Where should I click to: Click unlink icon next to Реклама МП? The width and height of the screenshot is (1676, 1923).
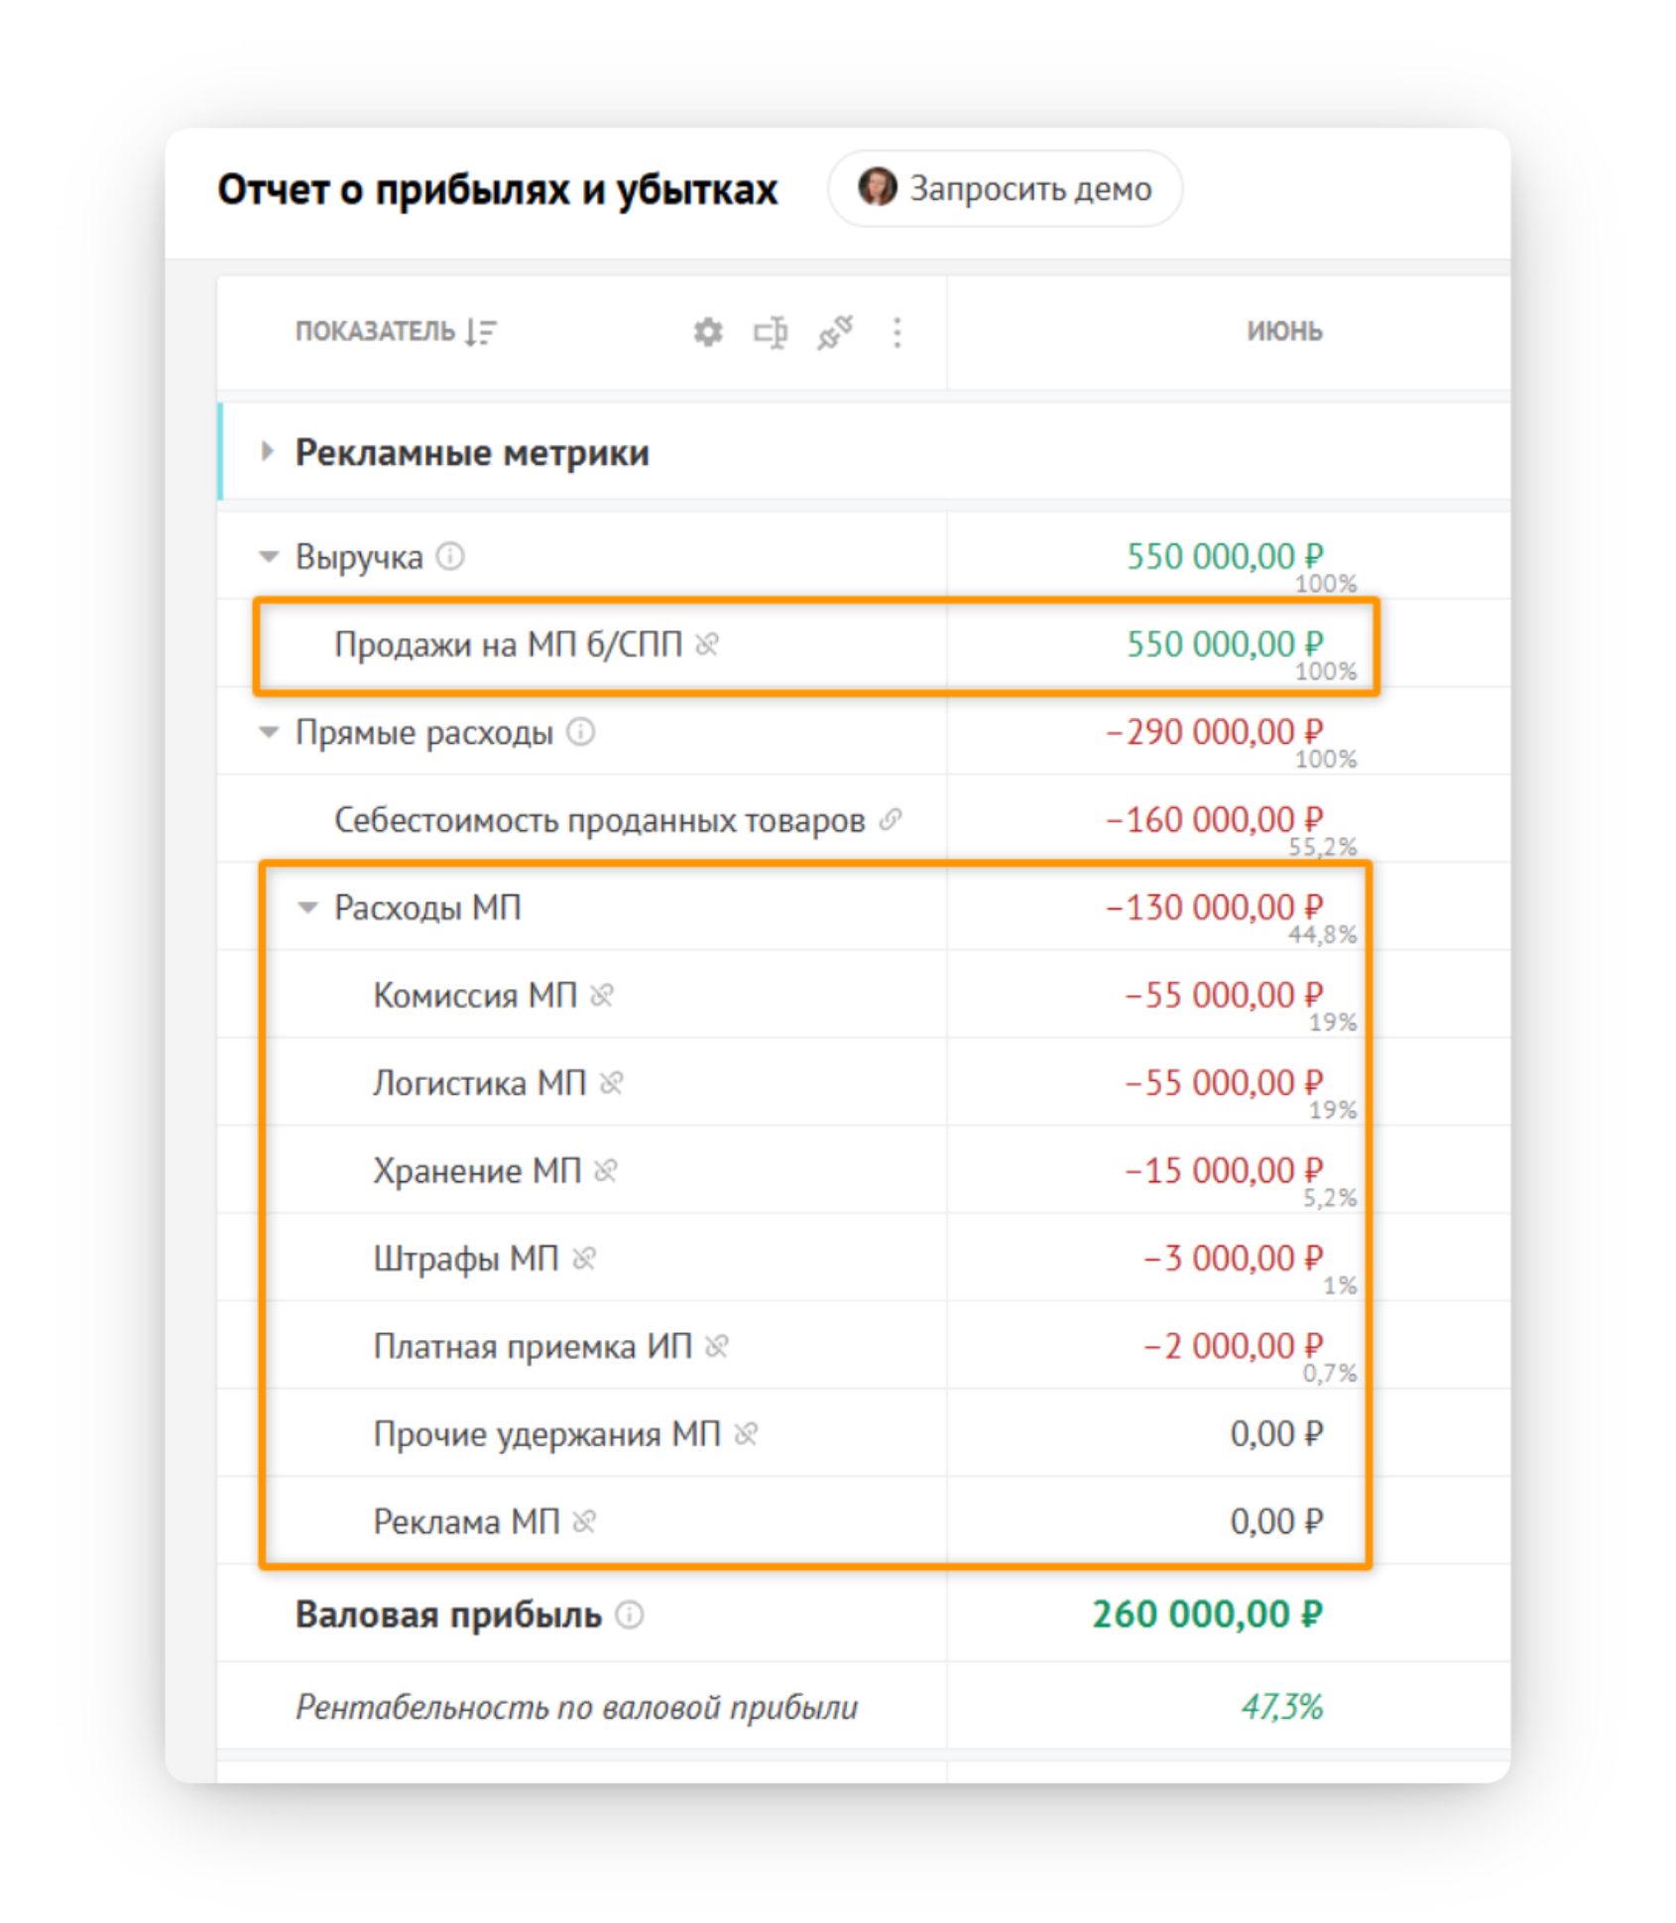coord(584,1521)
